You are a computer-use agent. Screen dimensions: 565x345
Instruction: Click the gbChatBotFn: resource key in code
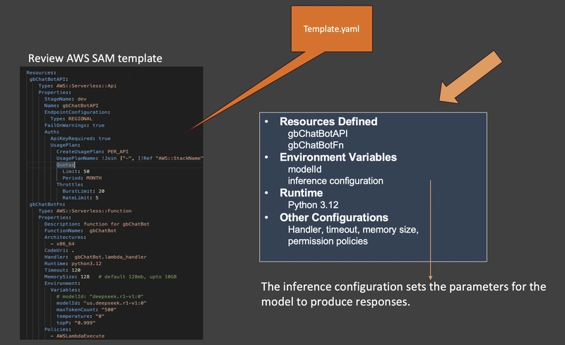(x=47, y=204)
